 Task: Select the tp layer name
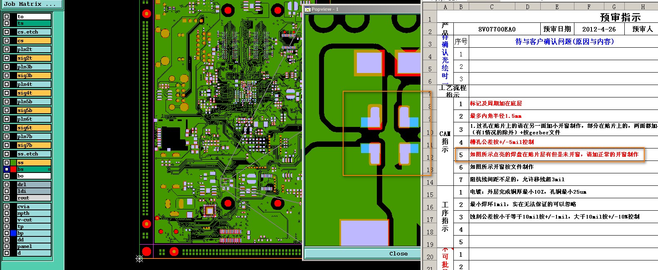34,226
